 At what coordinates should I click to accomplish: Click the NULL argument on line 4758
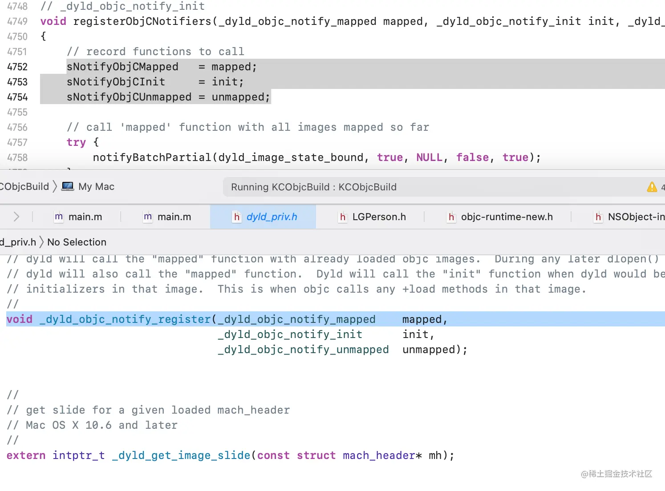(430, 157)
